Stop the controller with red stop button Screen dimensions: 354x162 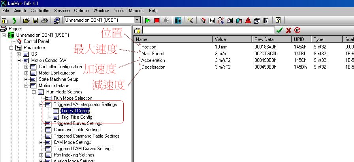pyautogui.click(x=157, y=20)
